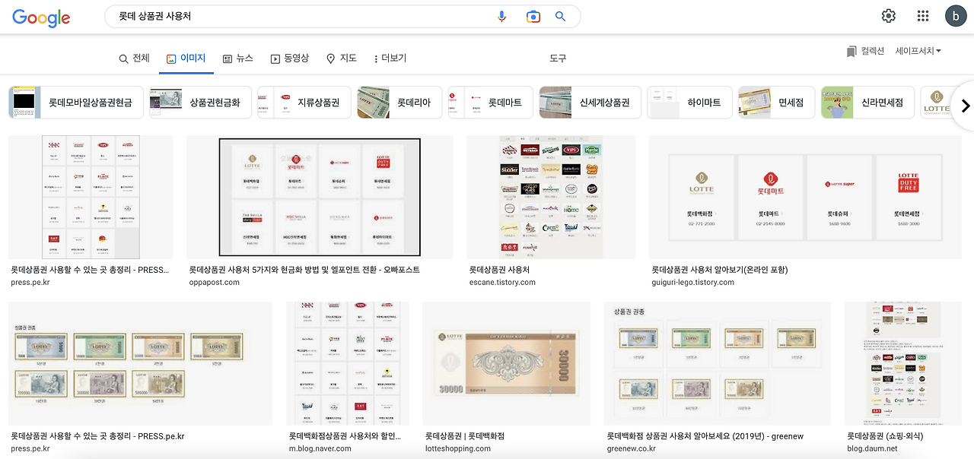Viewport: 974px width, 459px height.
Task: Select the 롯데마트 suggestion chip
Action: [490, 102]
